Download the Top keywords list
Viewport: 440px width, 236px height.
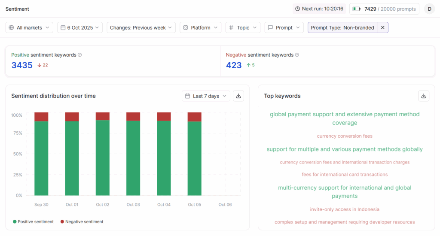click(x=424, y=96)
